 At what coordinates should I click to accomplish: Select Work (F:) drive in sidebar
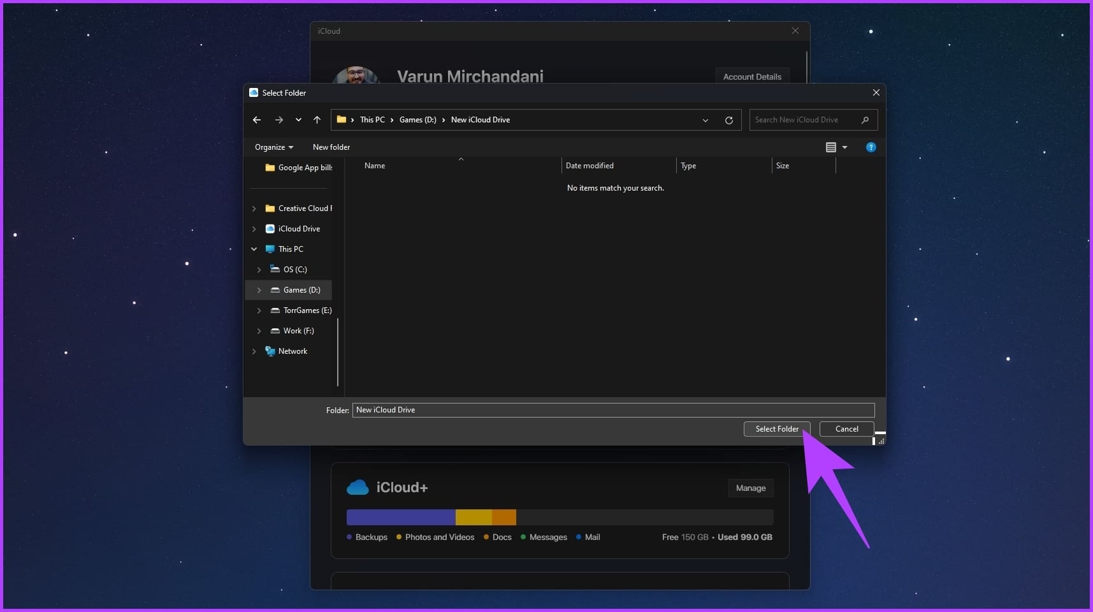tap(298, 331)
